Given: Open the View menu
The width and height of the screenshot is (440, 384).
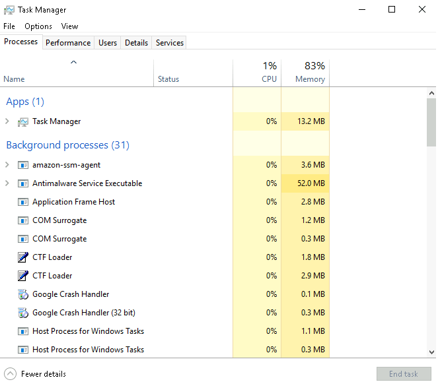Looking at the screenshot, I should pyautogui.click(x=69, y=26).
